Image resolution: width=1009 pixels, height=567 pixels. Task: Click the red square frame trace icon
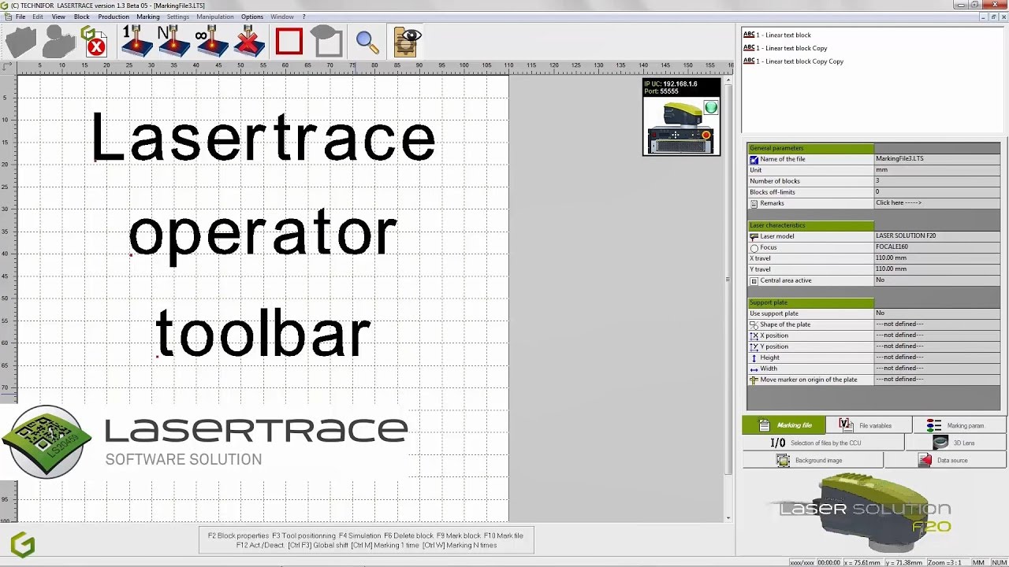tap(289, 42)
